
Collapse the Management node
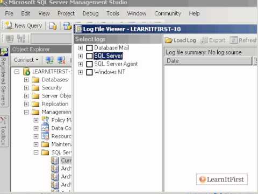click(26, 112)
